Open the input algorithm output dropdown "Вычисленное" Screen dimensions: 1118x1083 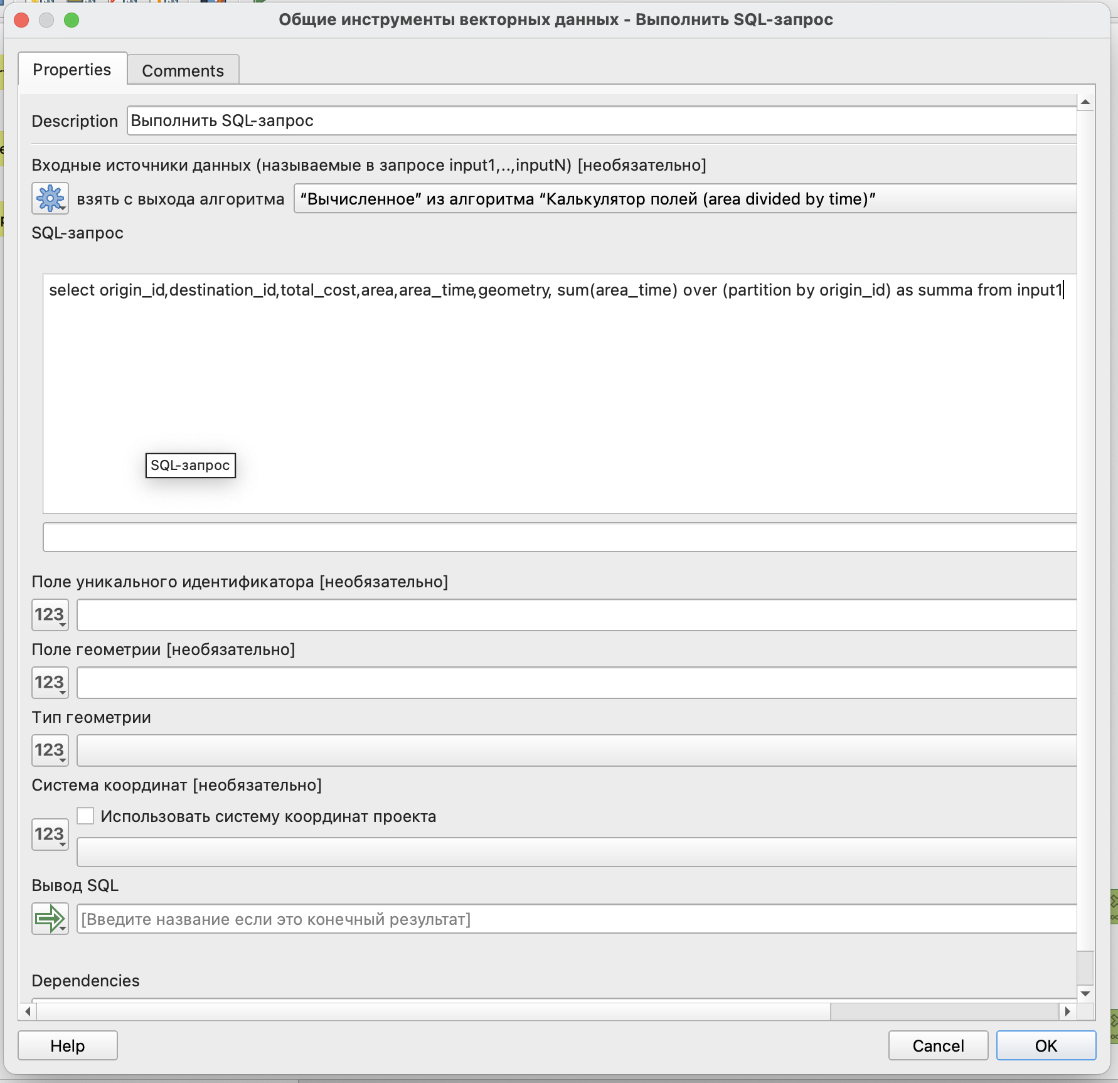pos(685,199)
